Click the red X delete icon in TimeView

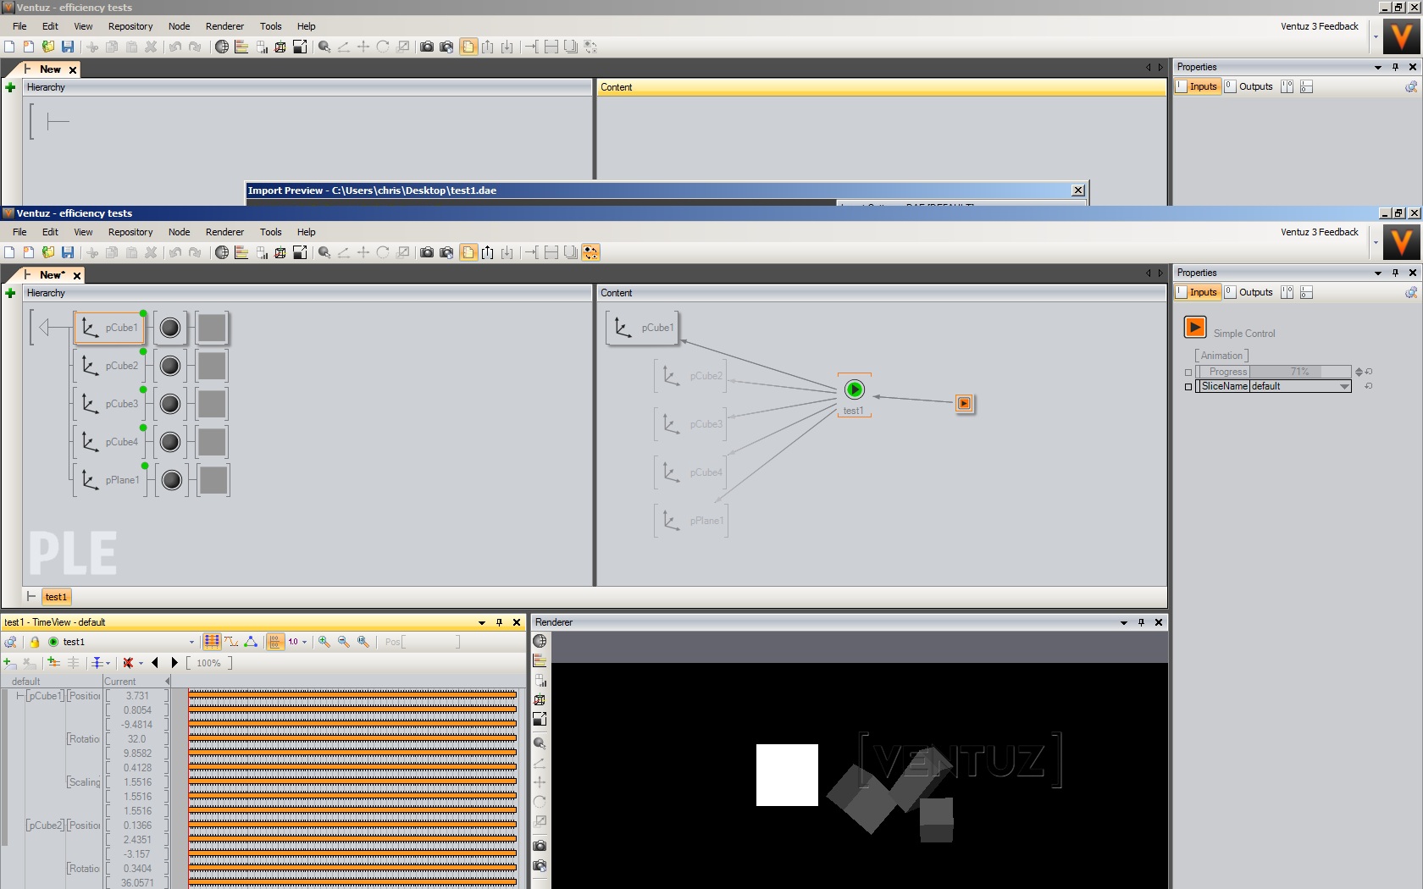pyautogui.click(x=128, y=663)
